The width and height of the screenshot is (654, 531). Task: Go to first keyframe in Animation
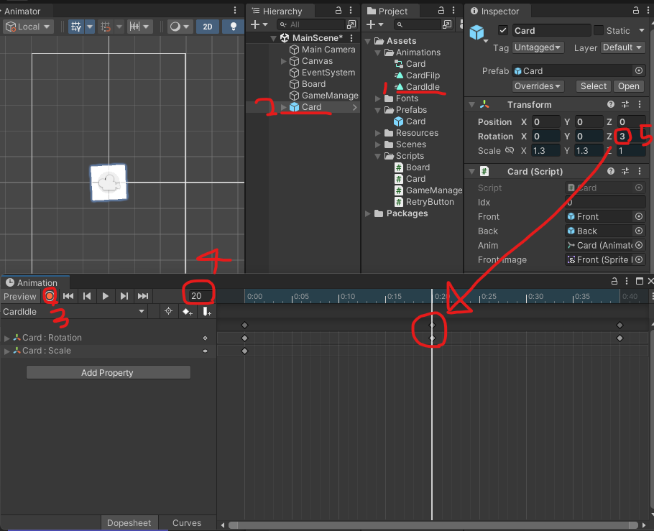click(x=68, y=296)
